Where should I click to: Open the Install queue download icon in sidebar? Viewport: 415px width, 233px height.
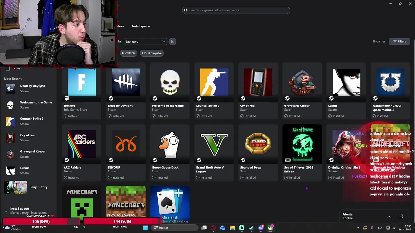pyautogui.click(x=6, y=211)
